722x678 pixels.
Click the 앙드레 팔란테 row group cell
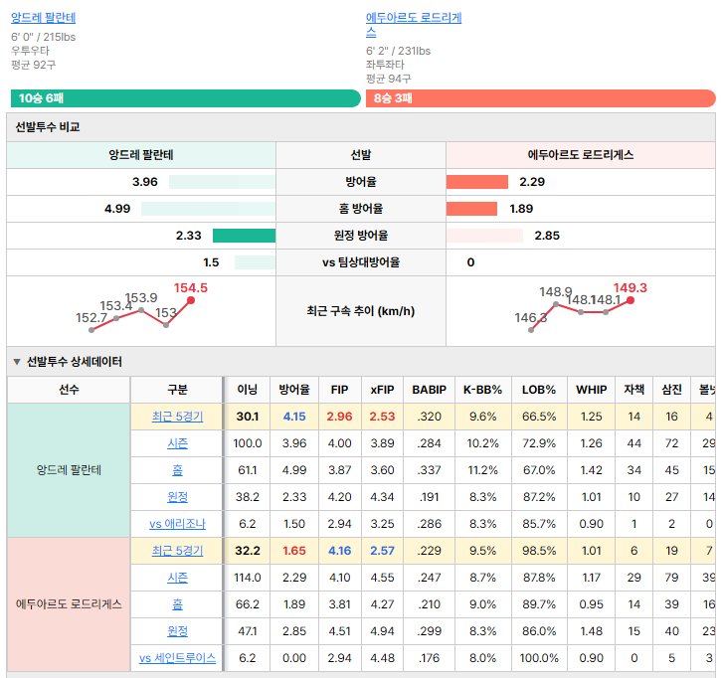[x=69, y=470]
